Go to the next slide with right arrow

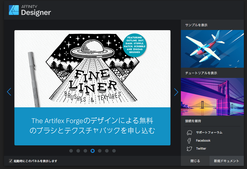176,92
